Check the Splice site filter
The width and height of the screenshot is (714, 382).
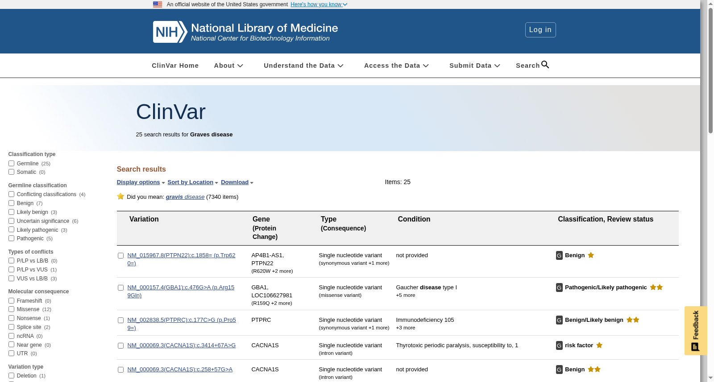(x=11, y=327)
